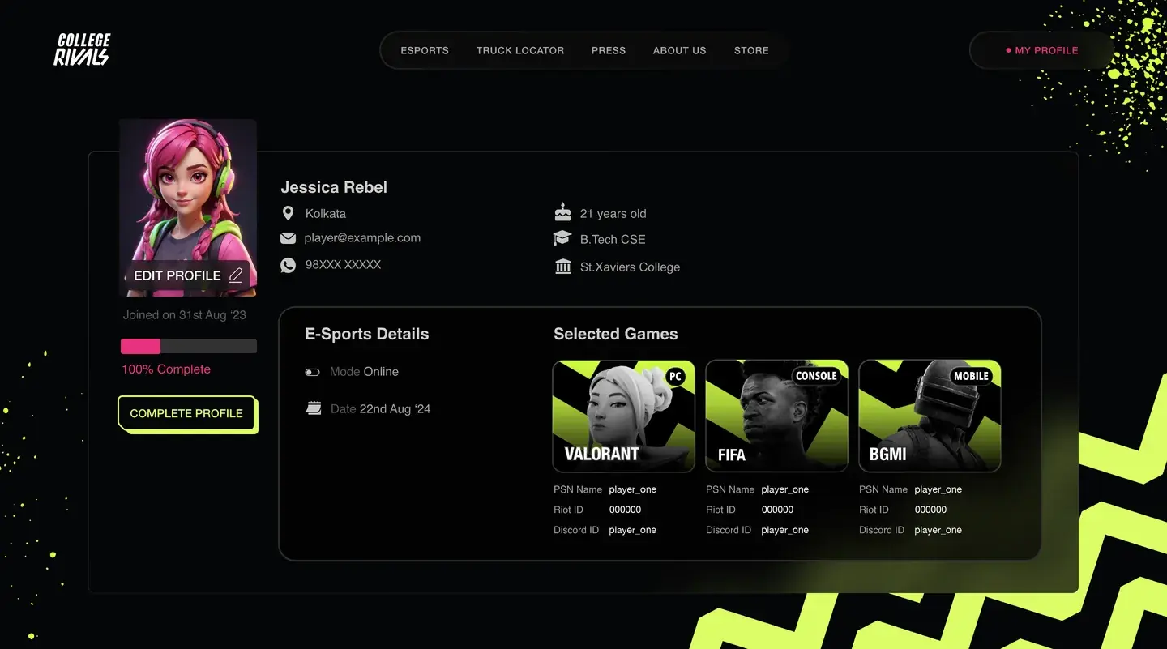The width and height of the screenshot is (1167, 649).
Task: Toggle the Mode Online switch
Action: coord(312,372)
